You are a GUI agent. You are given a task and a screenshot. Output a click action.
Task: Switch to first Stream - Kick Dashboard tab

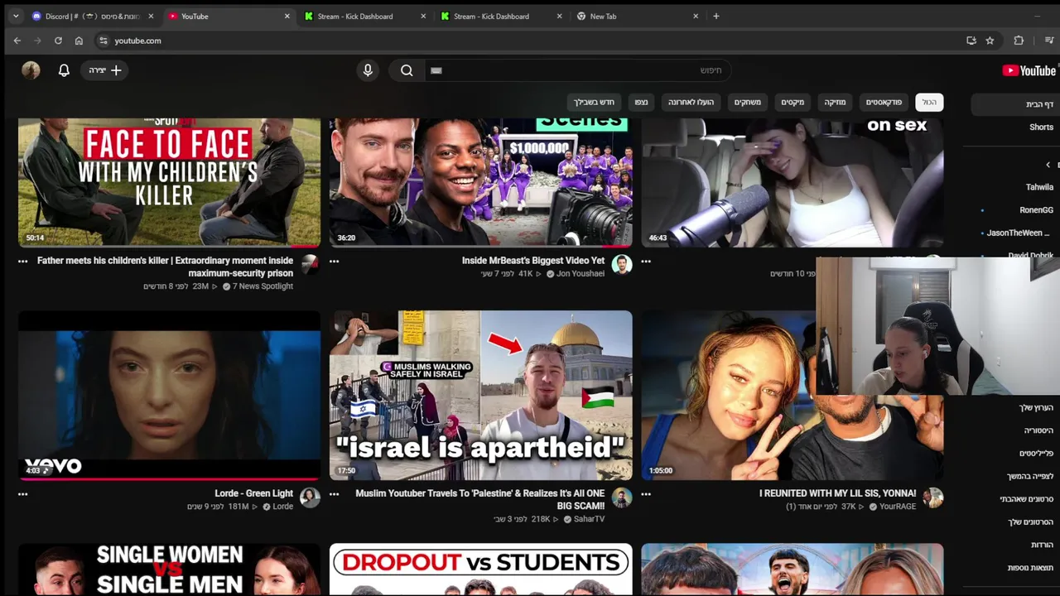364,16
